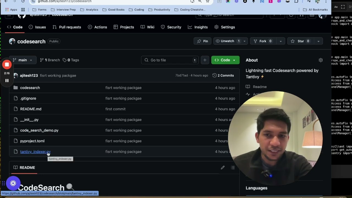View the 2 Commits history
Viewport: 352px width, 198px height.
pyautogui.click(x=223, y=75)
